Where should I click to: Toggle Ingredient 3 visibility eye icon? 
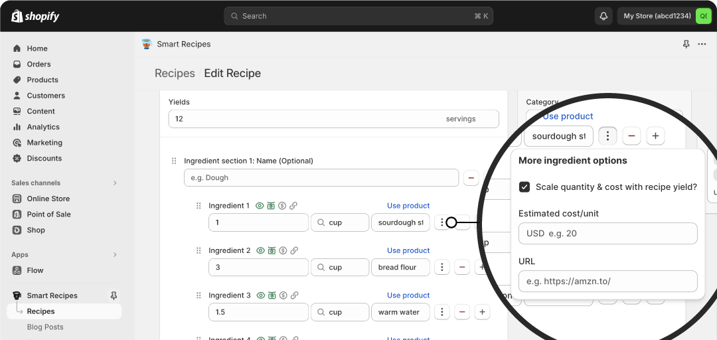click(261, 296)
